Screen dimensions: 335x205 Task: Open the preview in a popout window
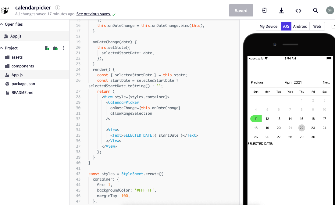coord(333,26)
